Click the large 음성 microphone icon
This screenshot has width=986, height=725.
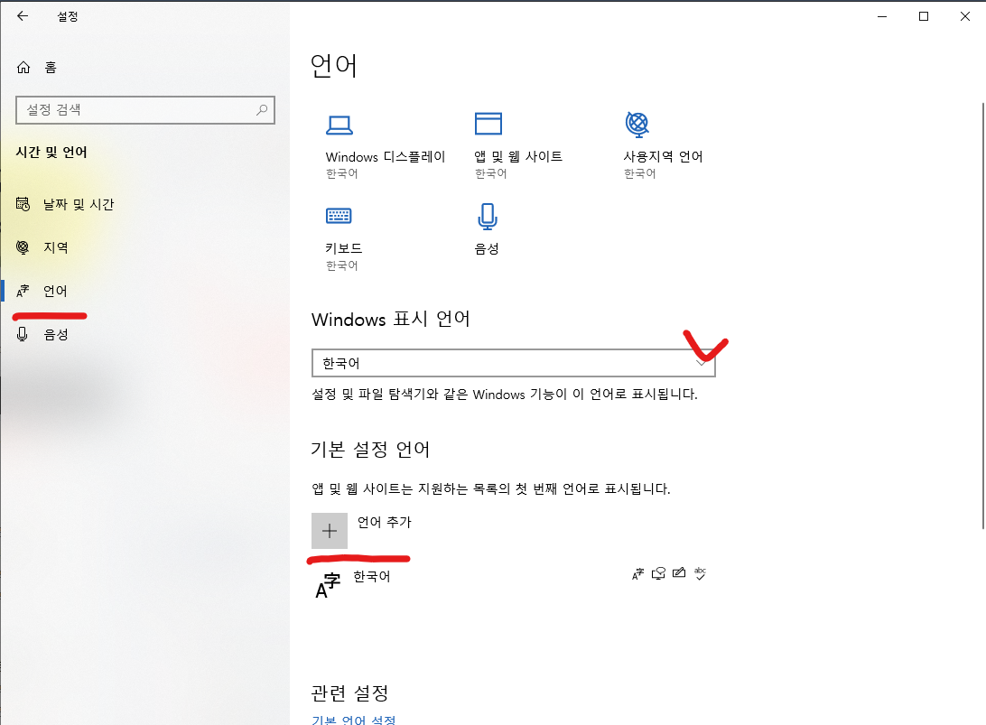pyautogui.click(x=488, y=217)
